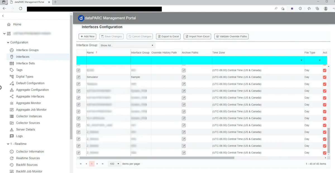335x173 pixels.
Task: Open Archive Paths editor for Simulator row
Action: tap(184, 77)
